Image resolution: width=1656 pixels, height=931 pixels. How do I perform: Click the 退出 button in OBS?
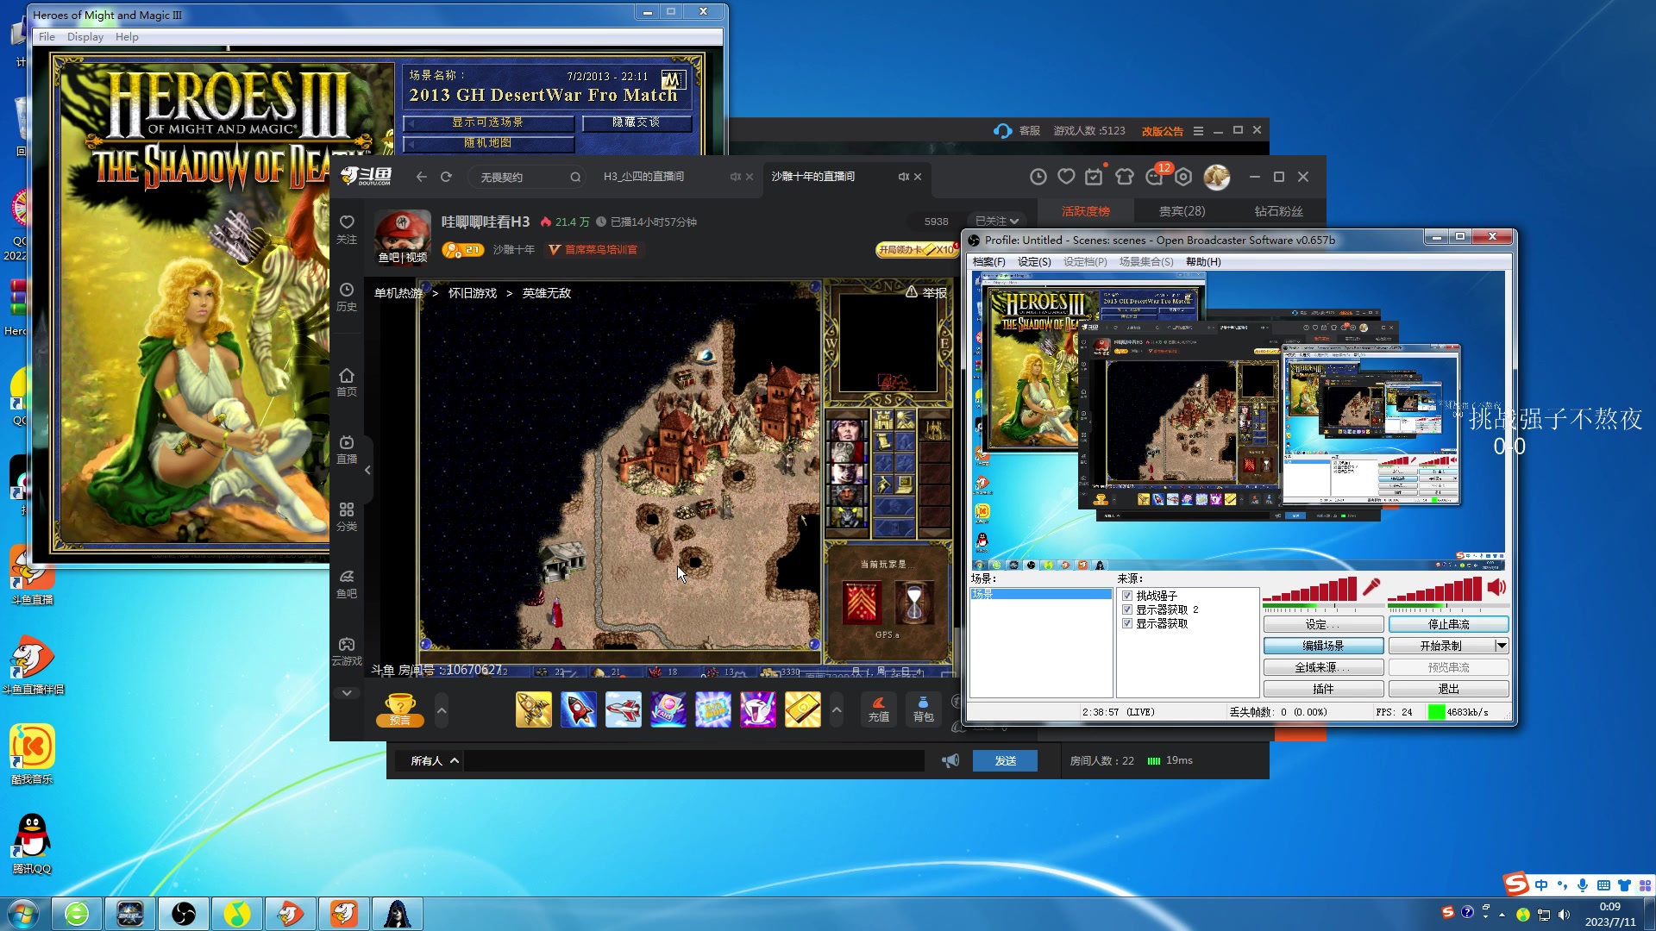[x=1449, y=689]
